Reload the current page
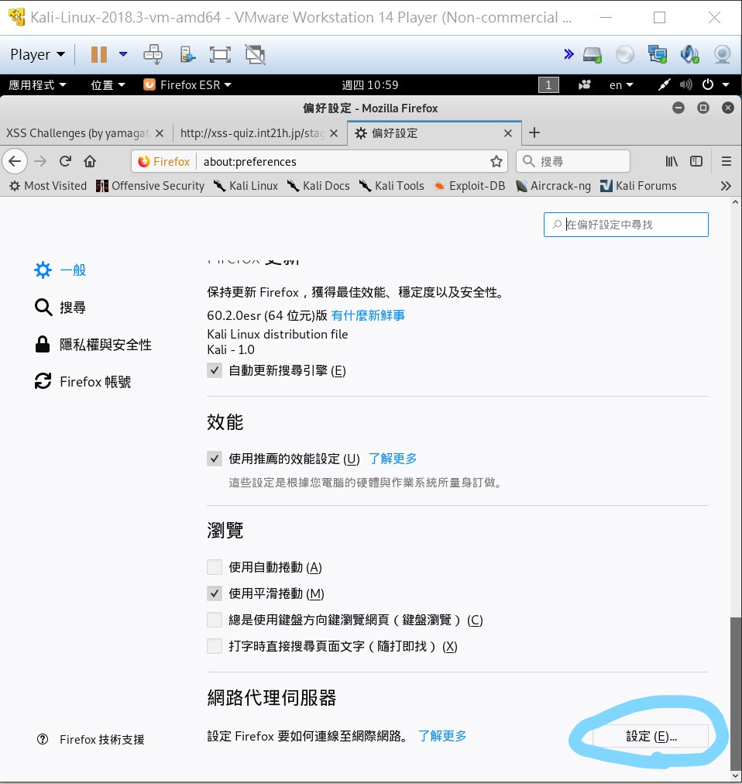742x784 pixels. click(x=66, y=161)
